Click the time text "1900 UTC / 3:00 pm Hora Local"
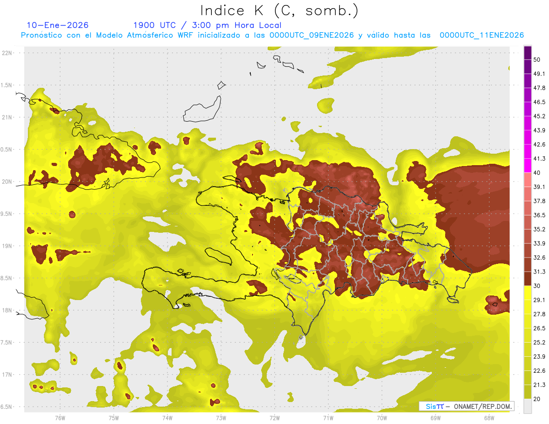The image size is (549, 424). coord(207,25)
